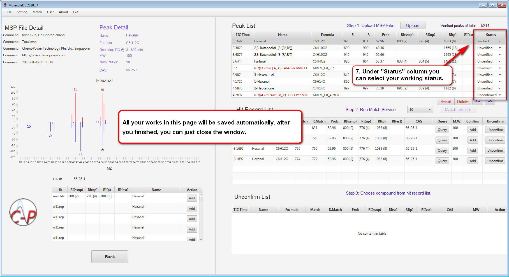This screenshot has height=277, width=509.
Task: Open the Verified status dropdown for Hexanal
Action: 499,41
